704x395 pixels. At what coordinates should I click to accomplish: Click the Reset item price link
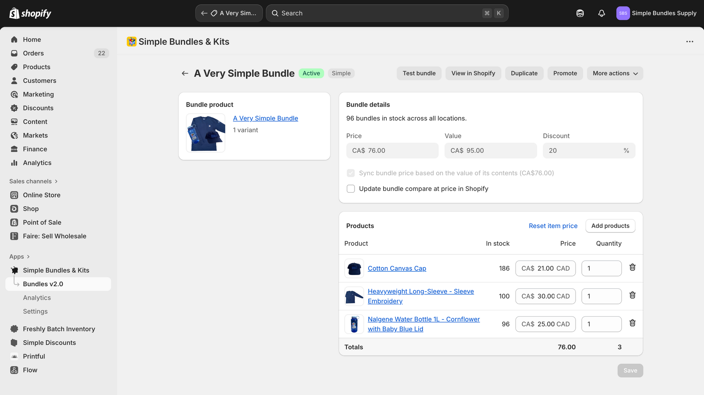553,226
